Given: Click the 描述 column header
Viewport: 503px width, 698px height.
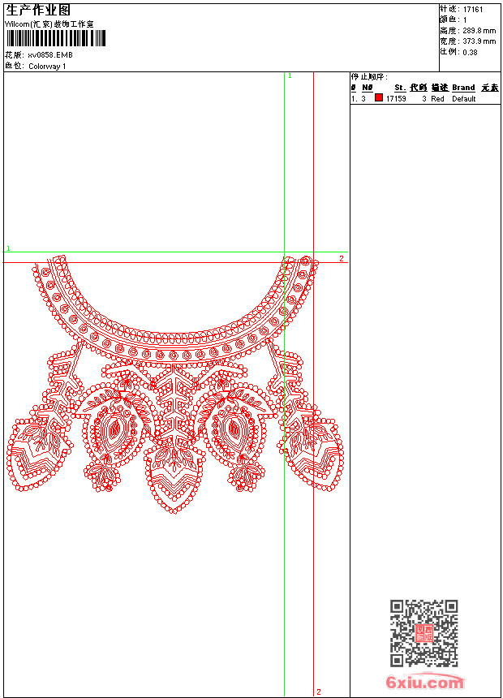Looking at the screenshot, I should [439, 88].
